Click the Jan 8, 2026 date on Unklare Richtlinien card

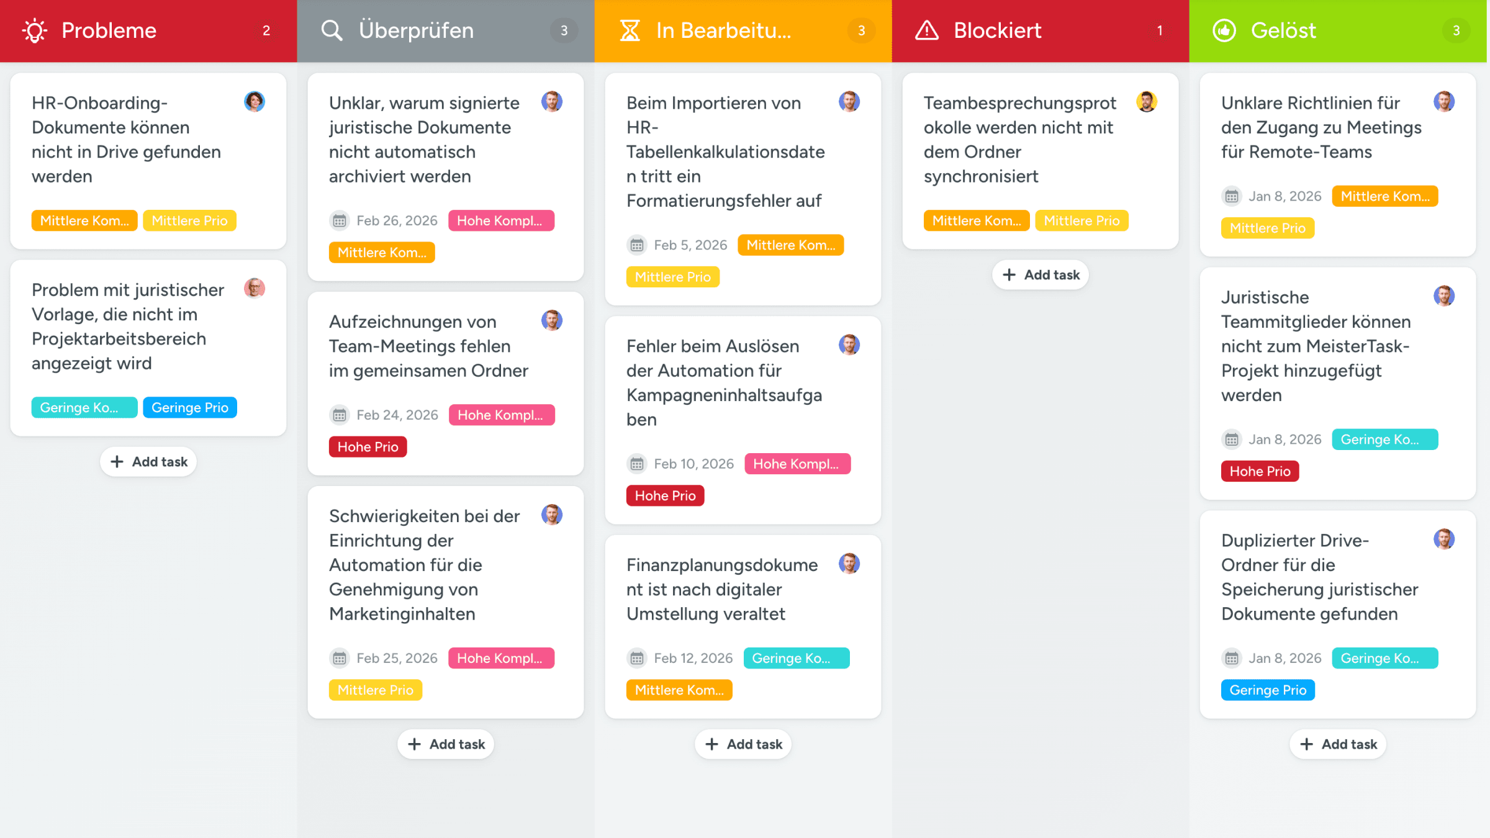pyautogui.click(x=1285, y=197)
